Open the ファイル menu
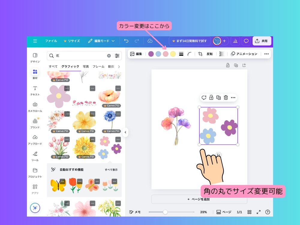The width and height of the screenshot is (300, 225). (51, 41)
